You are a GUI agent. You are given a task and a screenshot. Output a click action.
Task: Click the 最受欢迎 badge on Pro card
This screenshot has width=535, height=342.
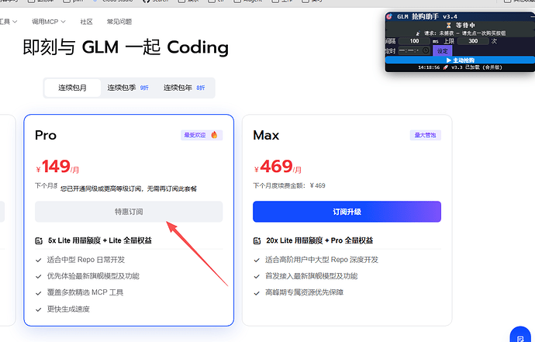point(202,135)
